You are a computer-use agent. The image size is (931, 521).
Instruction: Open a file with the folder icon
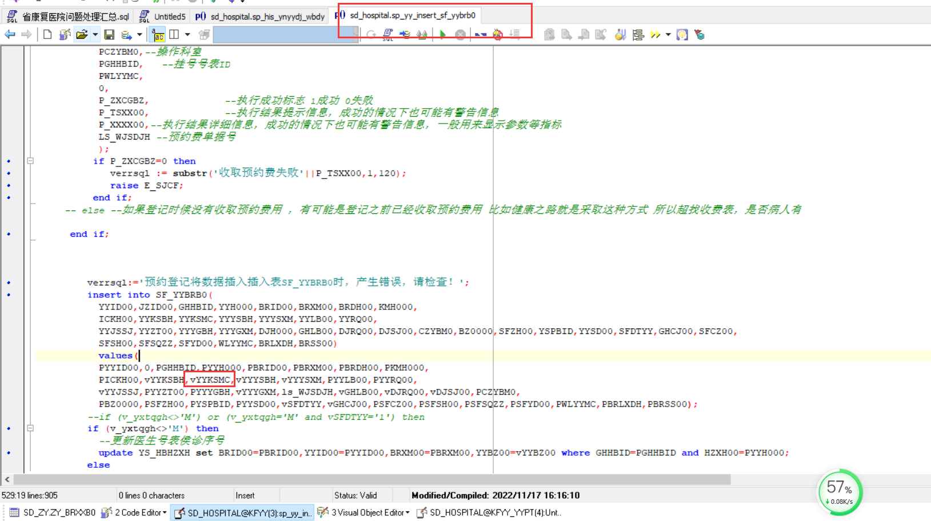tap(82, 35)
